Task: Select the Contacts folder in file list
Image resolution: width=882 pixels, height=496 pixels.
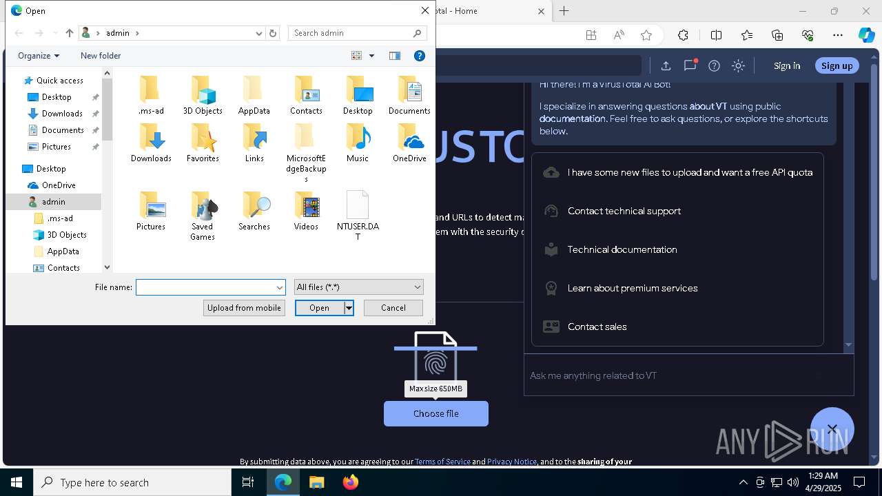Action: tap(306, 95)
